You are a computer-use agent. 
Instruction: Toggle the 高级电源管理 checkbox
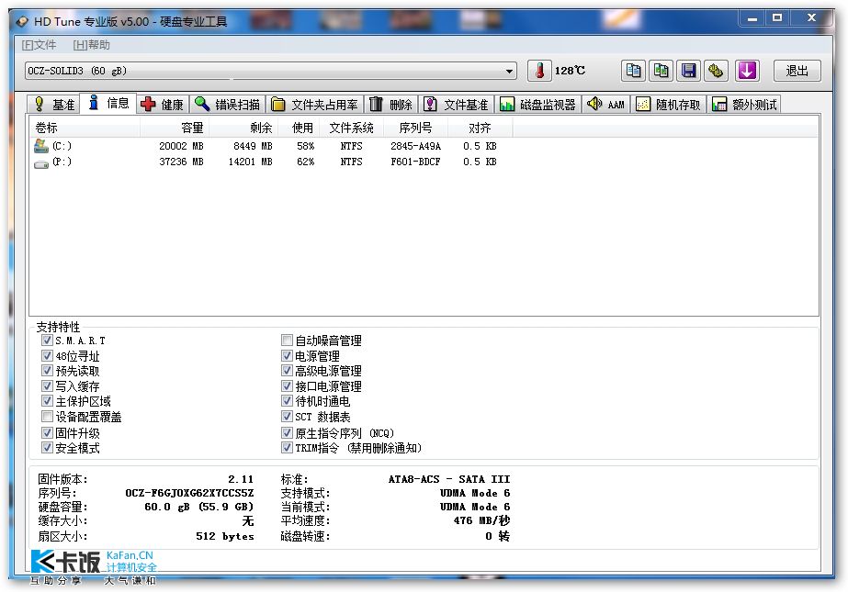pyautogui.click(x=288, y=371)
